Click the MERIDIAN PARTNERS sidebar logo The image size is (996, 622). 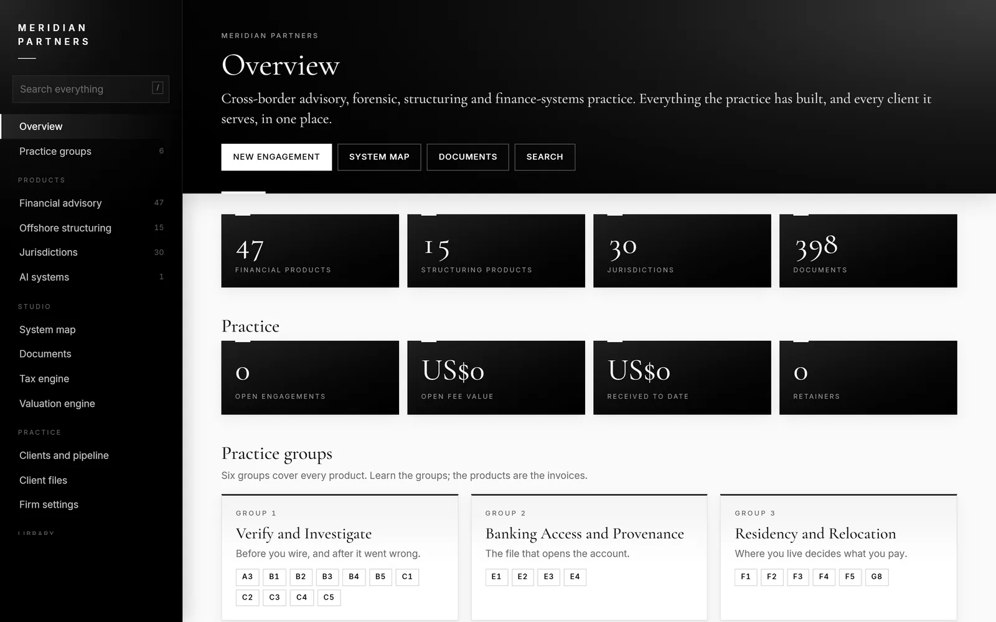[54, 35]
